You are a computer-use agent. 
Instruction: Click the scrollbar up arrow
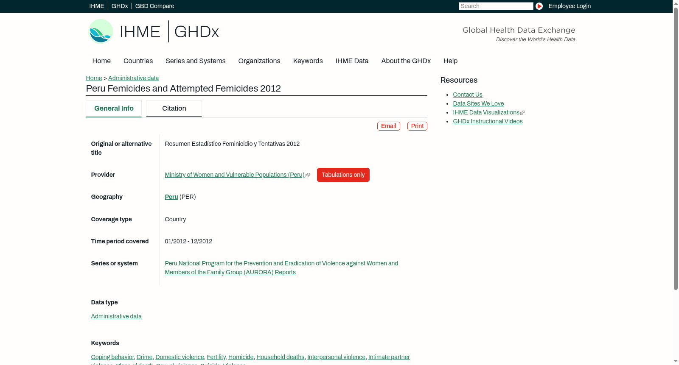[676, 3]
